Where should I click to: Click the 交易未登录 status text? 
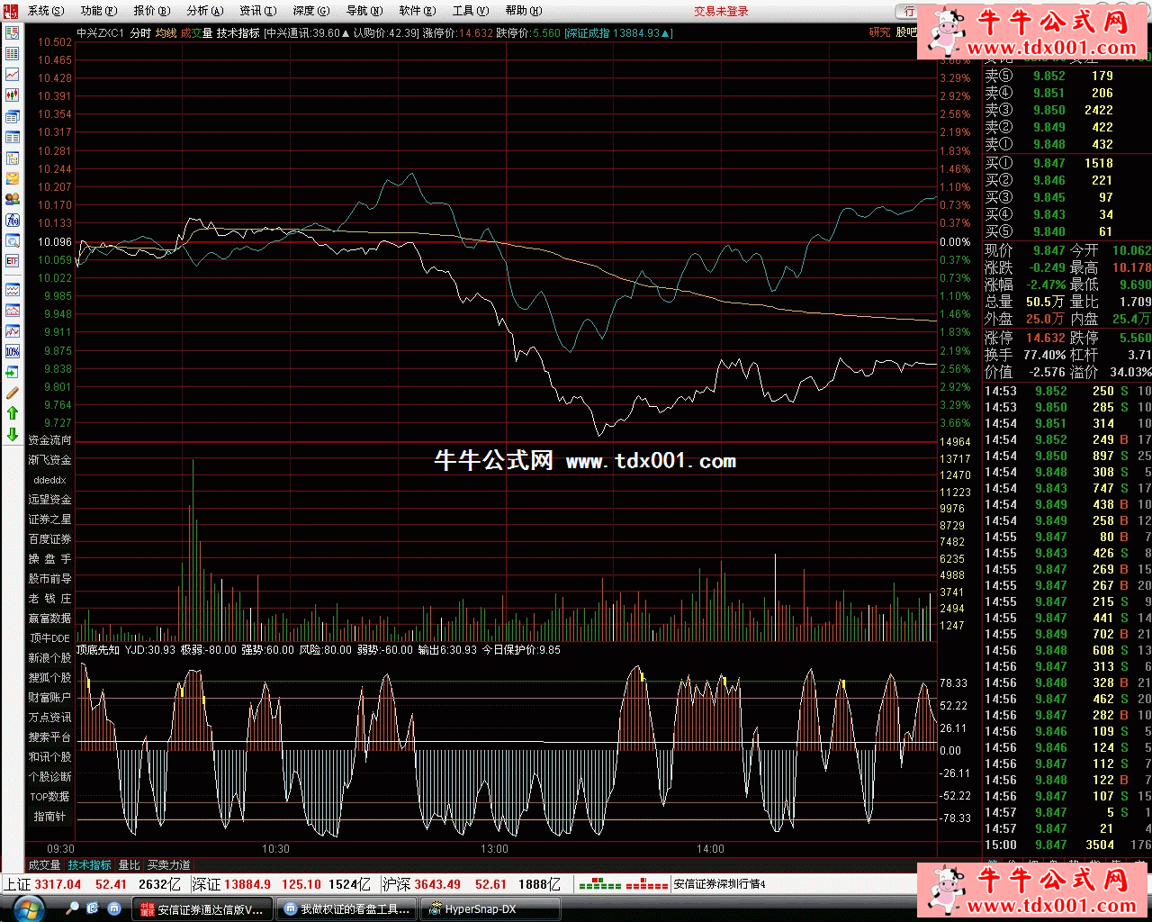pos(721,12)
